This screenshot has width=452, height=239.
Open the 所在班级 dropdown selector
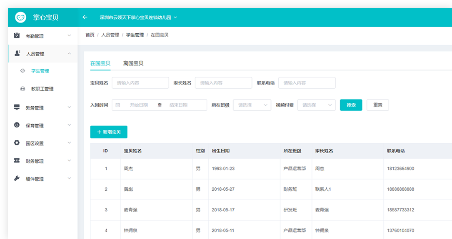point(252,105)
